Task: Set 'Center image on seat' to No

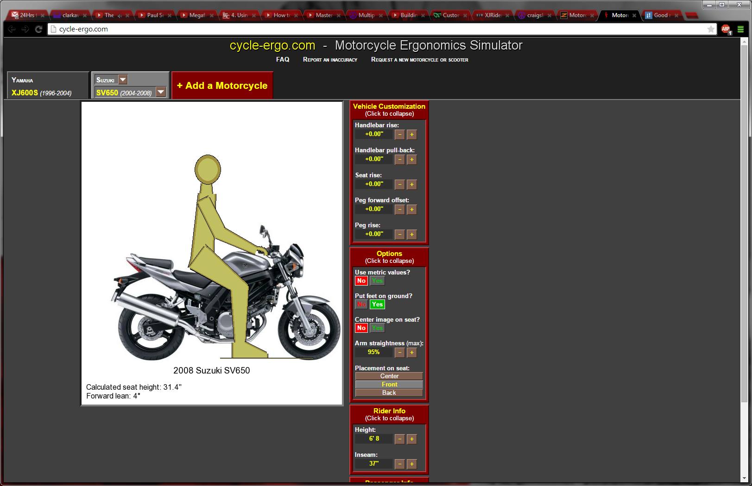Action: pyautogui.click(x=361, y=328)
